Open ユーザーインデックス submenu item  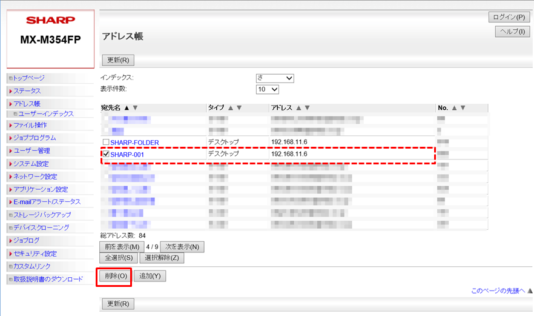coord(45,114)
